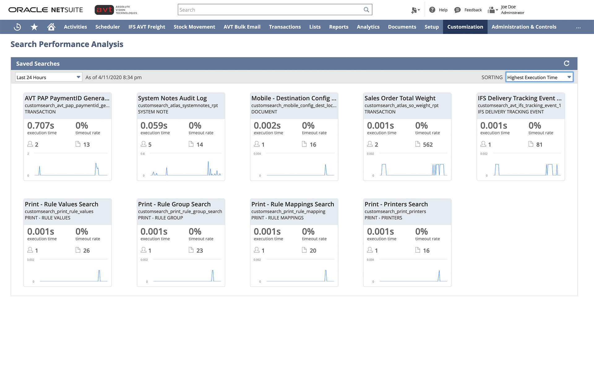
Task: Expand the navigation overflow ellipsis menu
Action: click(578, 27)
